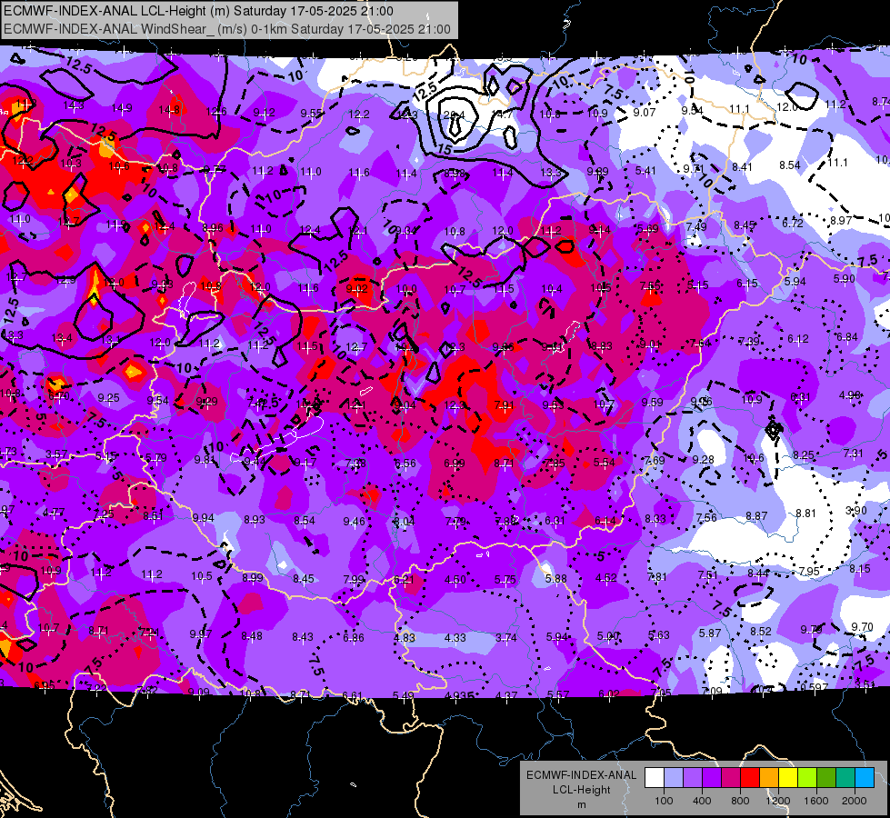Click the grid value 6.99
The height and width of the screenshot is (818, 890).
pos(454,464)
